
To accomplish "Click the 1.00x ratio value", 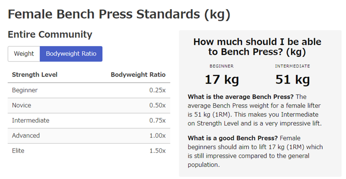I will point(157,136).
